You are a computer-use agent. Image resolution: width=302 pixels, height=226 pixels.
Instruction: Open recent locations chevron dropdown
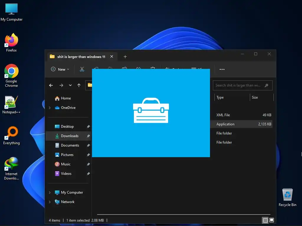point(70,85)
